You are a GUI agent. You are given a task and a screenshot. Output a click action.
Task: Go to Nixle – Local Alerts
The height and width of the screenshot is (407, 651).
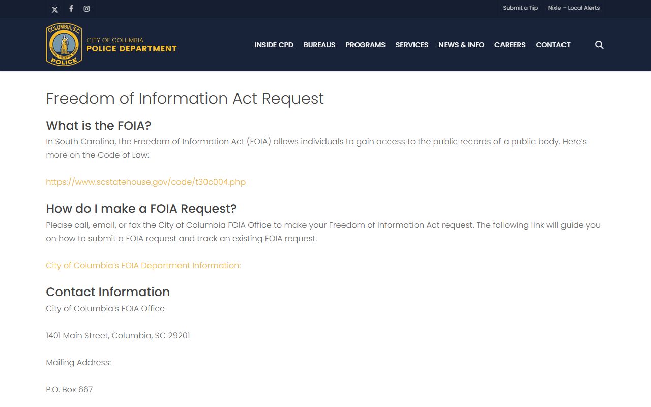574,8
